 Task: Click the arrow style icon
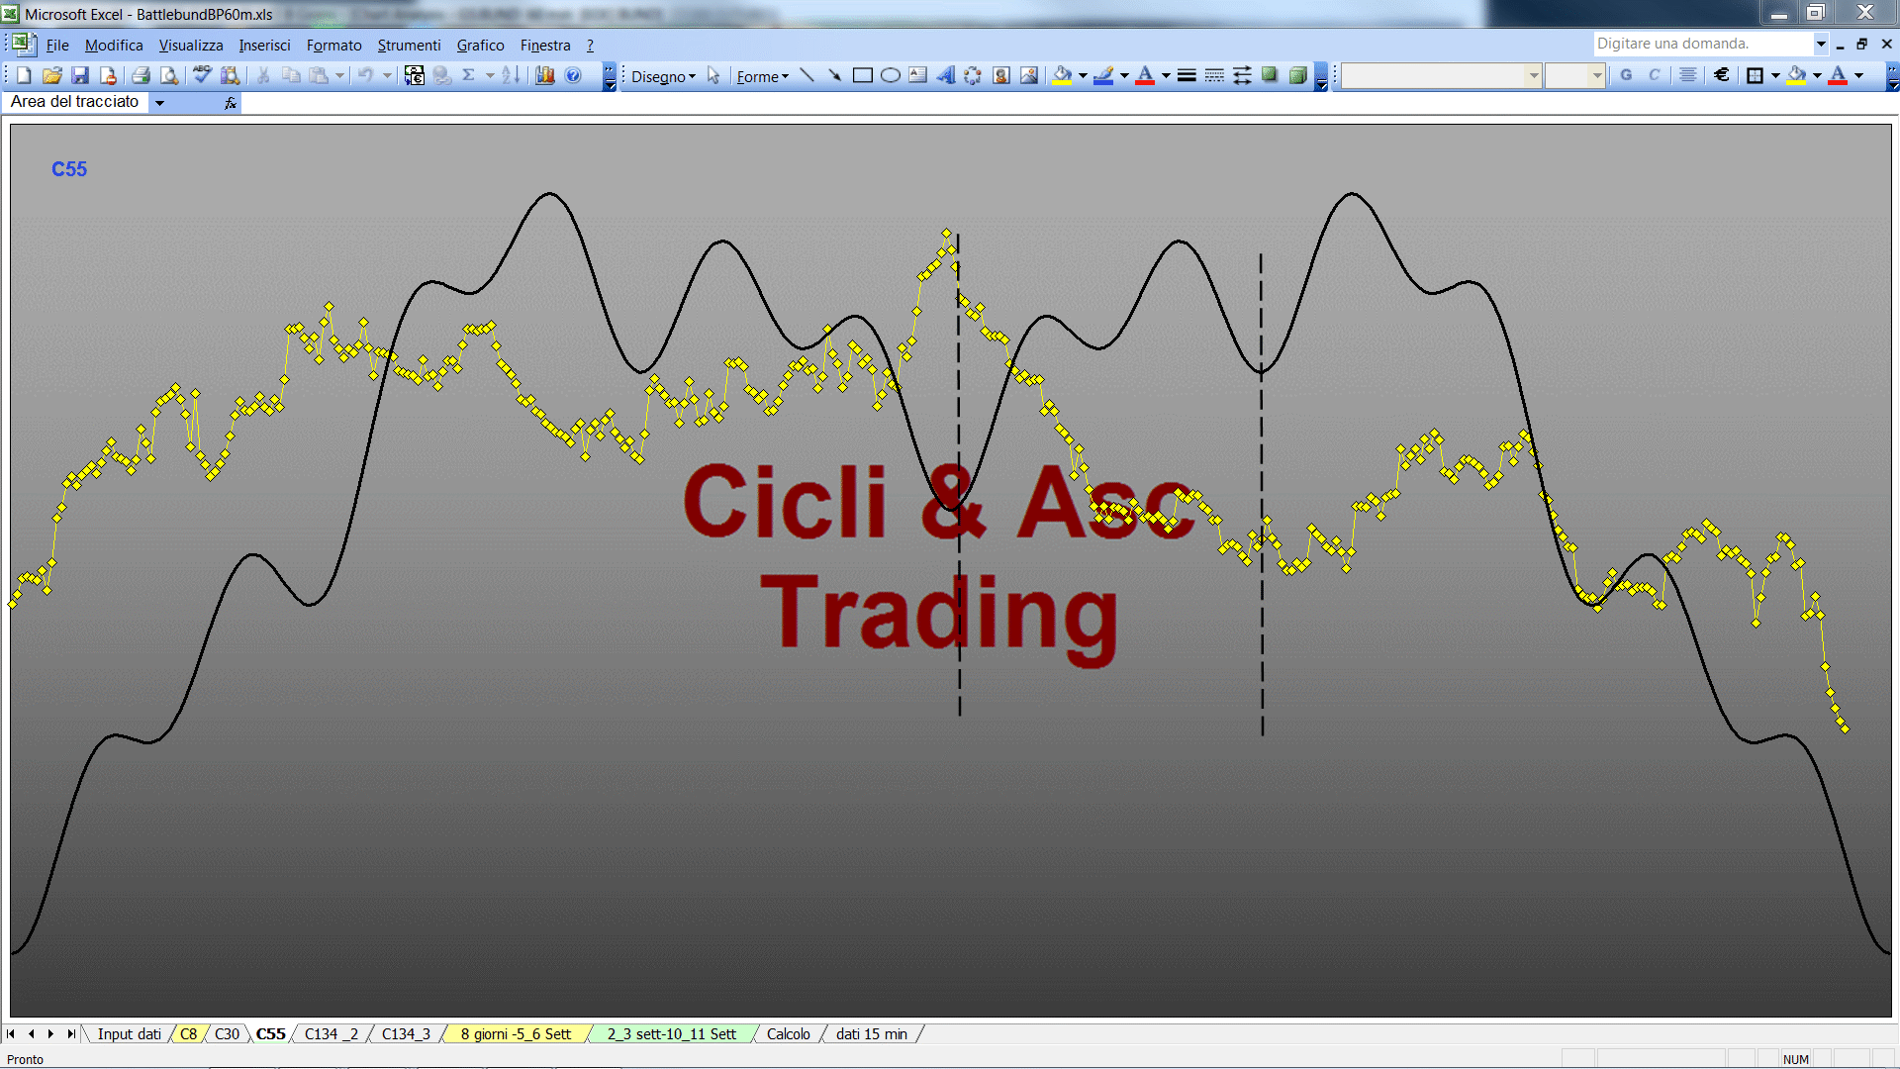tap(1242, 75)
